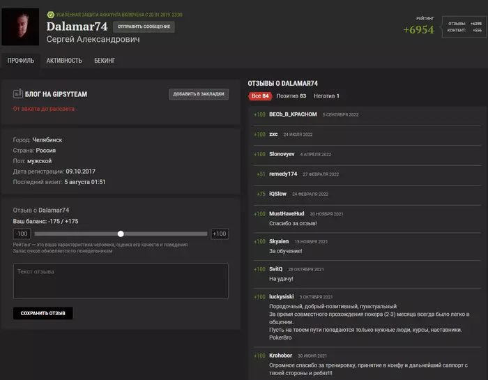
Task: Click review text Спасибо за отзыв!
Action: click(293, 223)
